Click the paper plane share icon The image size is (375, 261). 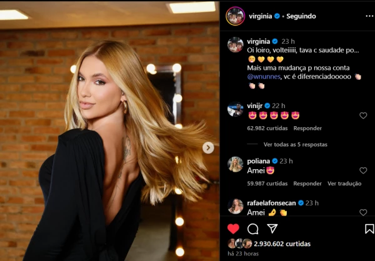click(x=272, y=229)
